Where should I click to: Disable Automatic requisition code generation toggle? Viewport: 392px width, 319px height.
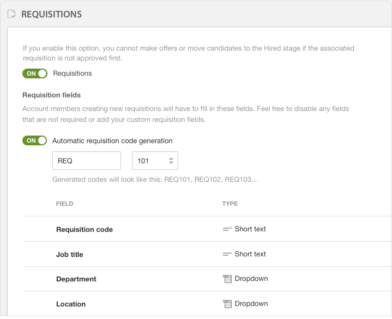34,140
